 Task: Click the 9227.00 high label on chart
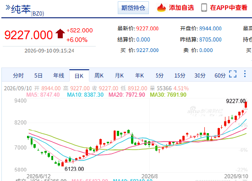pyautogui.click(x=236, y=101)
